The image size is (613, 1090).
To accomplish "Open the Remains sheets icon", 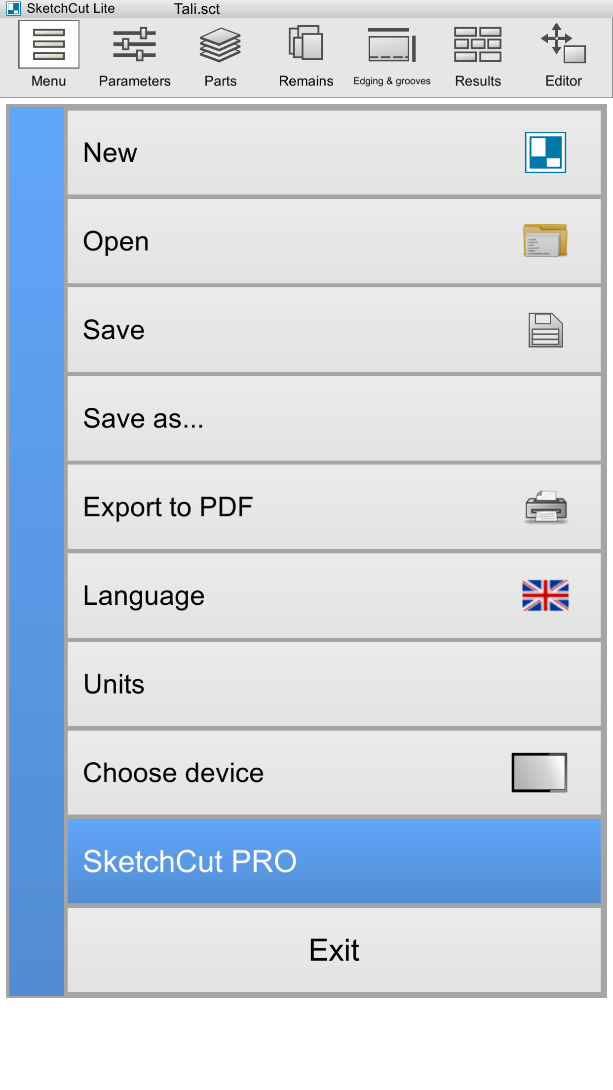I will pyautogui.click(x=306, y=42).
